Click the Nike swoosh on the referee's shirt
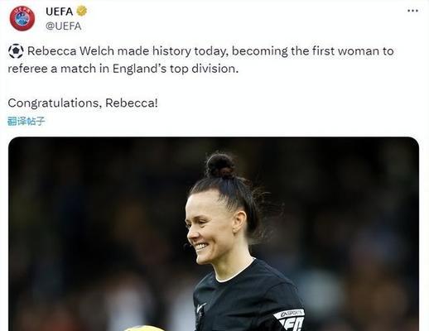 tap(201, 307)
